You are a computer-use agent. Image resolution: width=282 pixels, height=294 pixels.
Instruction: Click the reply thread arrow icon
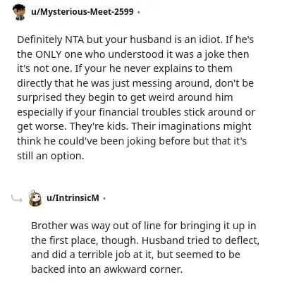tap(17, 199)
